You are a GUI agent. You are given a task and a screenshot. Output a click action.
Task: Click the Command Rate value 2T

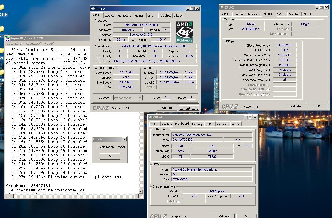pyautogui.click(x=285, y=80)
